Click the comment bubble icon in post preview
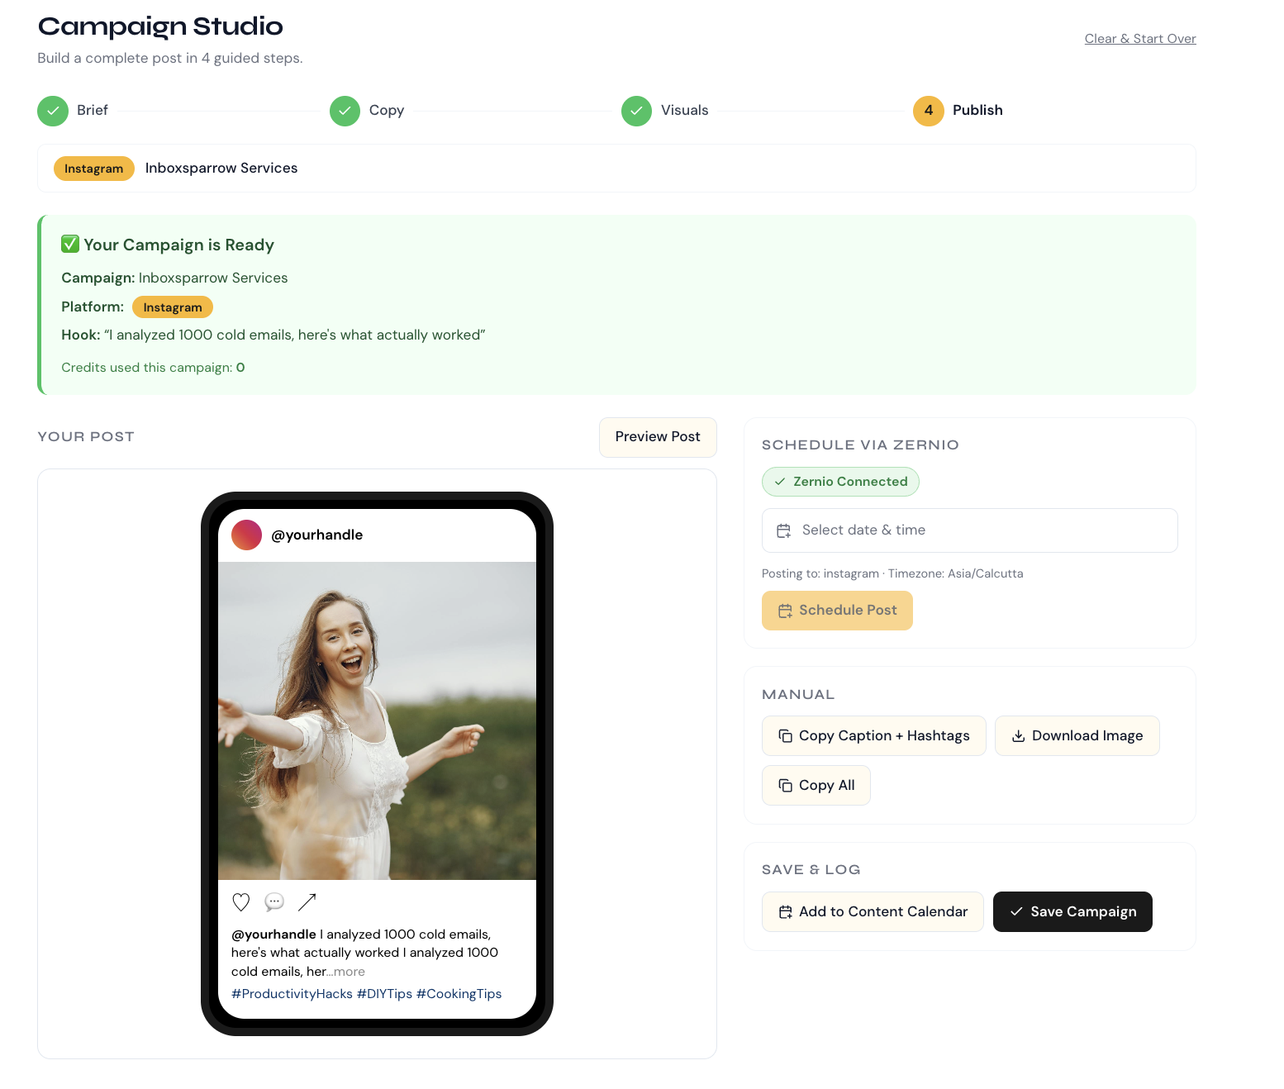This screenshot has height=1089, width=1284. tap(274, 902)
